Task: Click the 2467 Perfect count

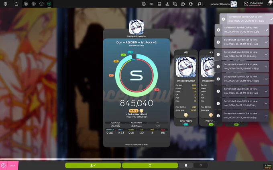Action: pos(110,133)
